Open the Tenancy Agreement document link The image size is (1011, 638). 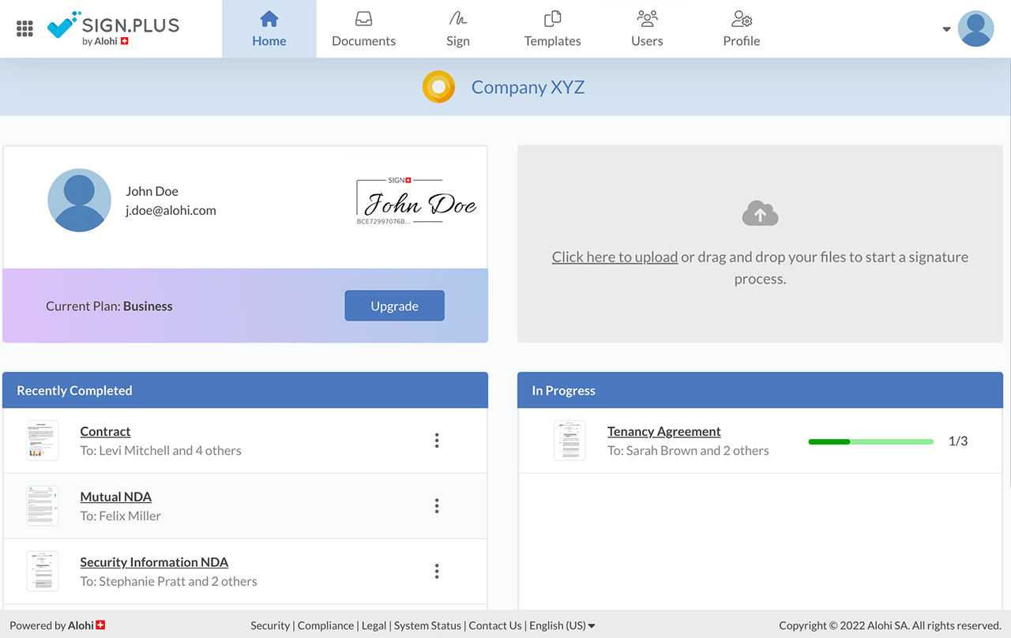[x=663, y=431]
